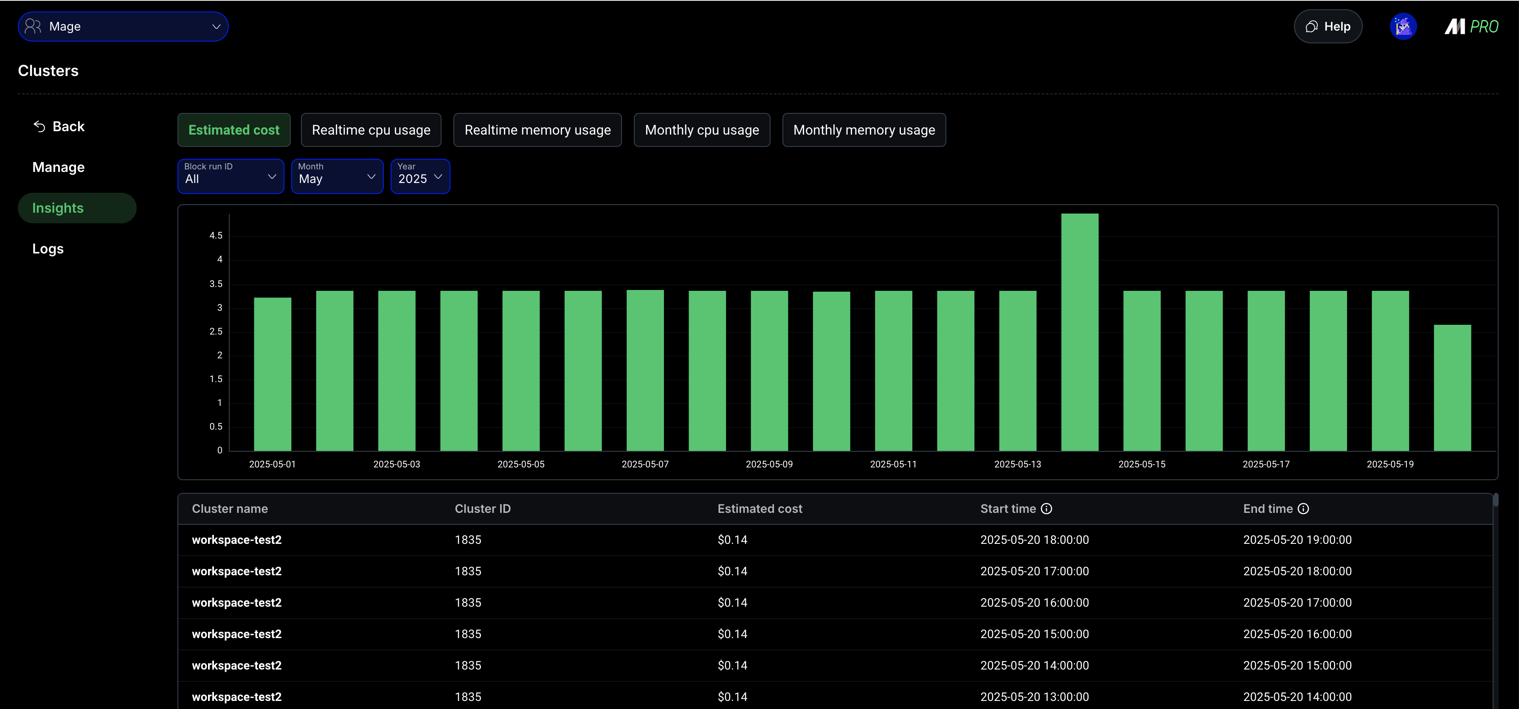Screen dimensions: 1519x709
Task: Open the Year dropdown showing 2025
Action: click(420, 176)
